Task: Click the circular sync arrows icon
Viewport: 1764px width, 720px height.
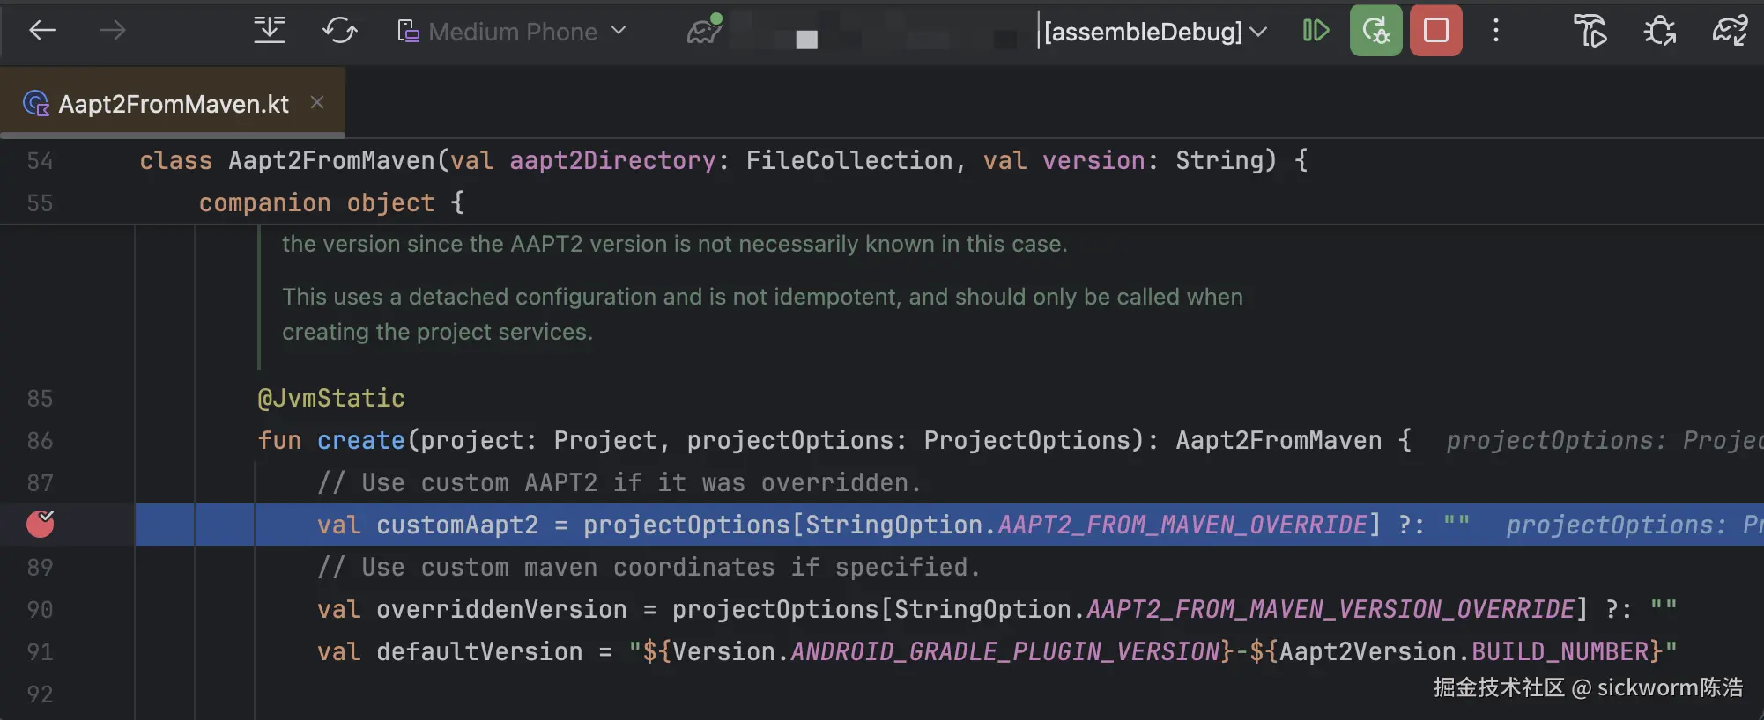Action: 339,32
